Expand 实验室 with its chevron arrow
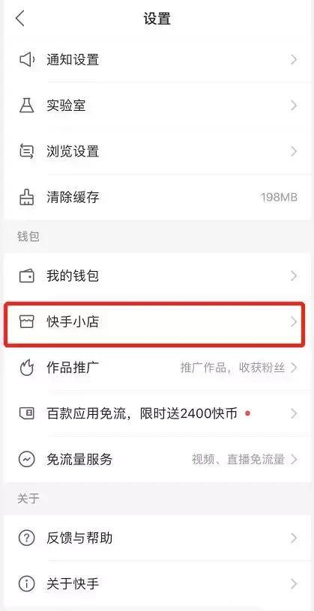Screen dimensions: 314x611 294,106
